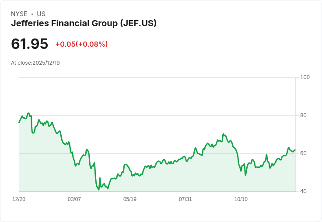Image resolution: width=322 pixels, height=222 pixels.
Task: Select the 10/10 date on the x-axis
Action: (241, 199)
